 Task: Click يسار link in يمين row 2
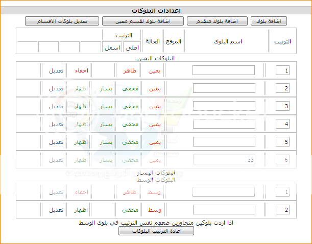pyautogui.click(x=106, y=89)
